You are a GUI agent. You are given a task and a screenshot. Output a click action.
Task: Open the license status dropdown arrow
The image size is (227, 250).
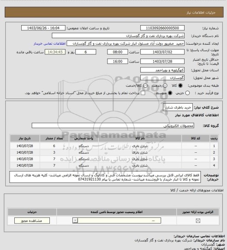(75, 220)
